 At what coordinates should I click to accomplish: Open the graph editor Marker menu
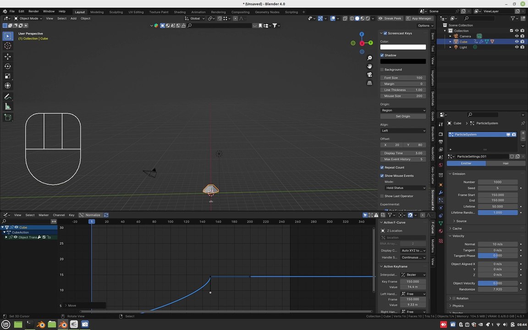click(x=44, y=215)
